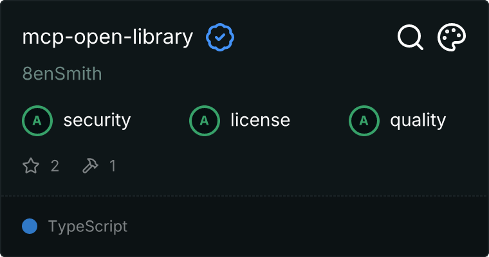Click the green A badge beside license
Screen dimensions: 489x257
pos(205,121)
